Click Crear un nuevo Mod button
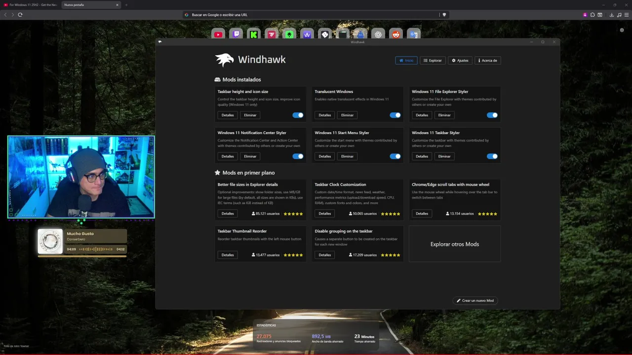 (475, 300)
